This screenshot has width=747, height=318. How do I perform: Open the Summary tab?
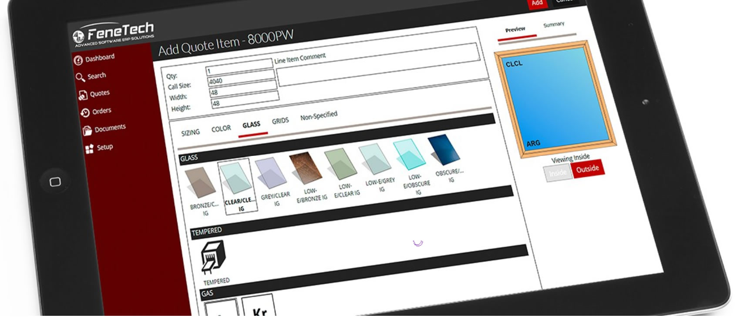[554, 24]
